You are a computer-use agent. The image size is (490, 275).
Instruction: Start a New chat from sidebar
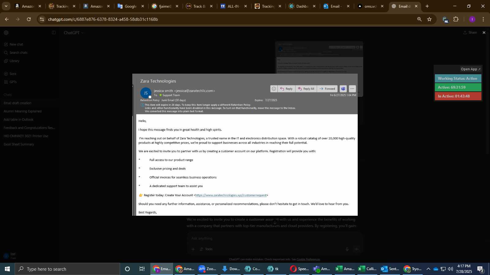(14, 44)
